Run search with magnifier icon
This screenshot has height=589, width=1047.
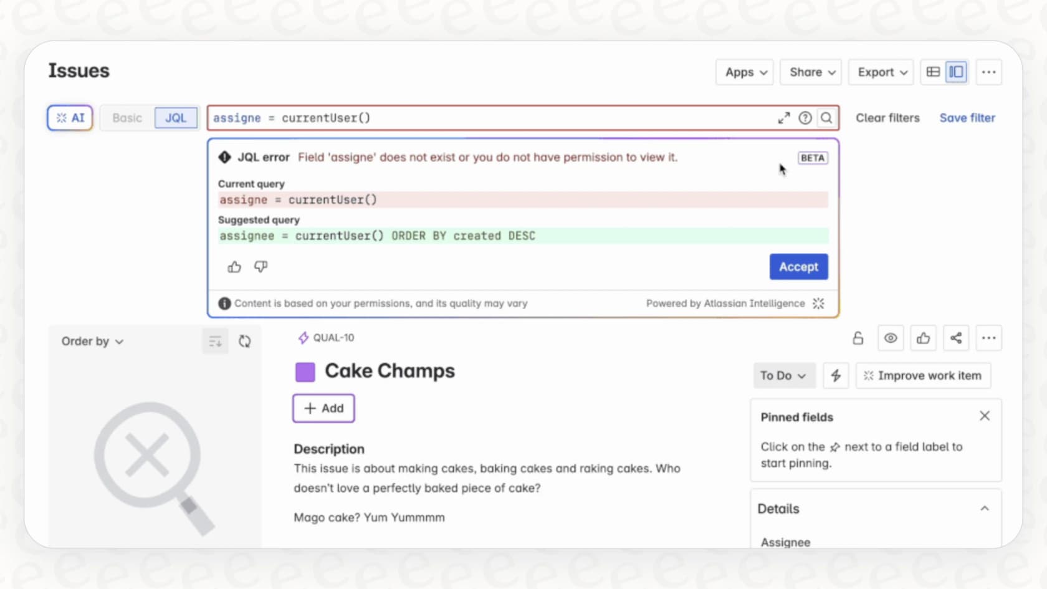[826, 118]
